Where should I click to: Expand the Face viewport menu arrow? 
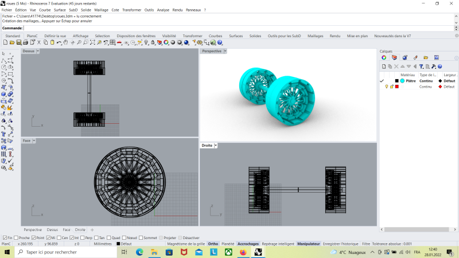coord(34,140)
